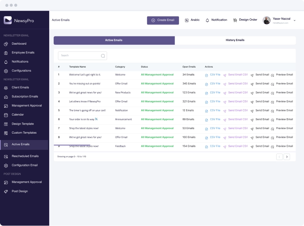The height and width of the screenshot is (226, 304).
Task: Open Calendar icon in sidebar
Action: pyautogui.click(x=6, y=115)
